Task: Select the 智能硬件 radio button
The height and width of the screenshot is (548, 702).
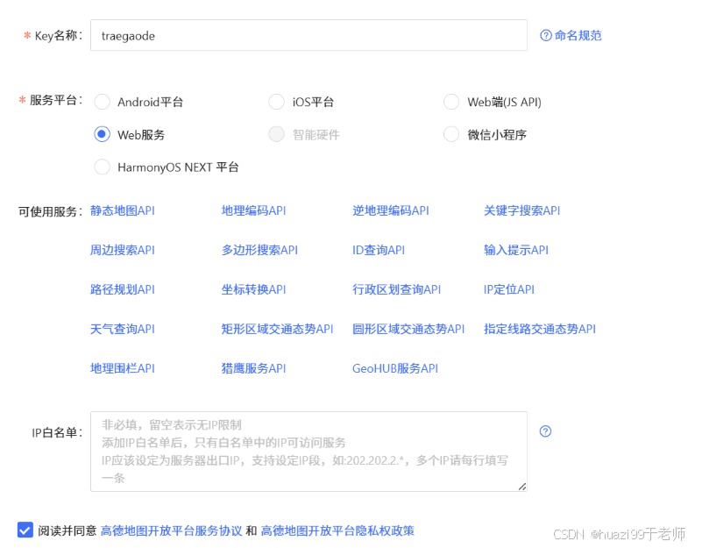Action: pos(276,134)
